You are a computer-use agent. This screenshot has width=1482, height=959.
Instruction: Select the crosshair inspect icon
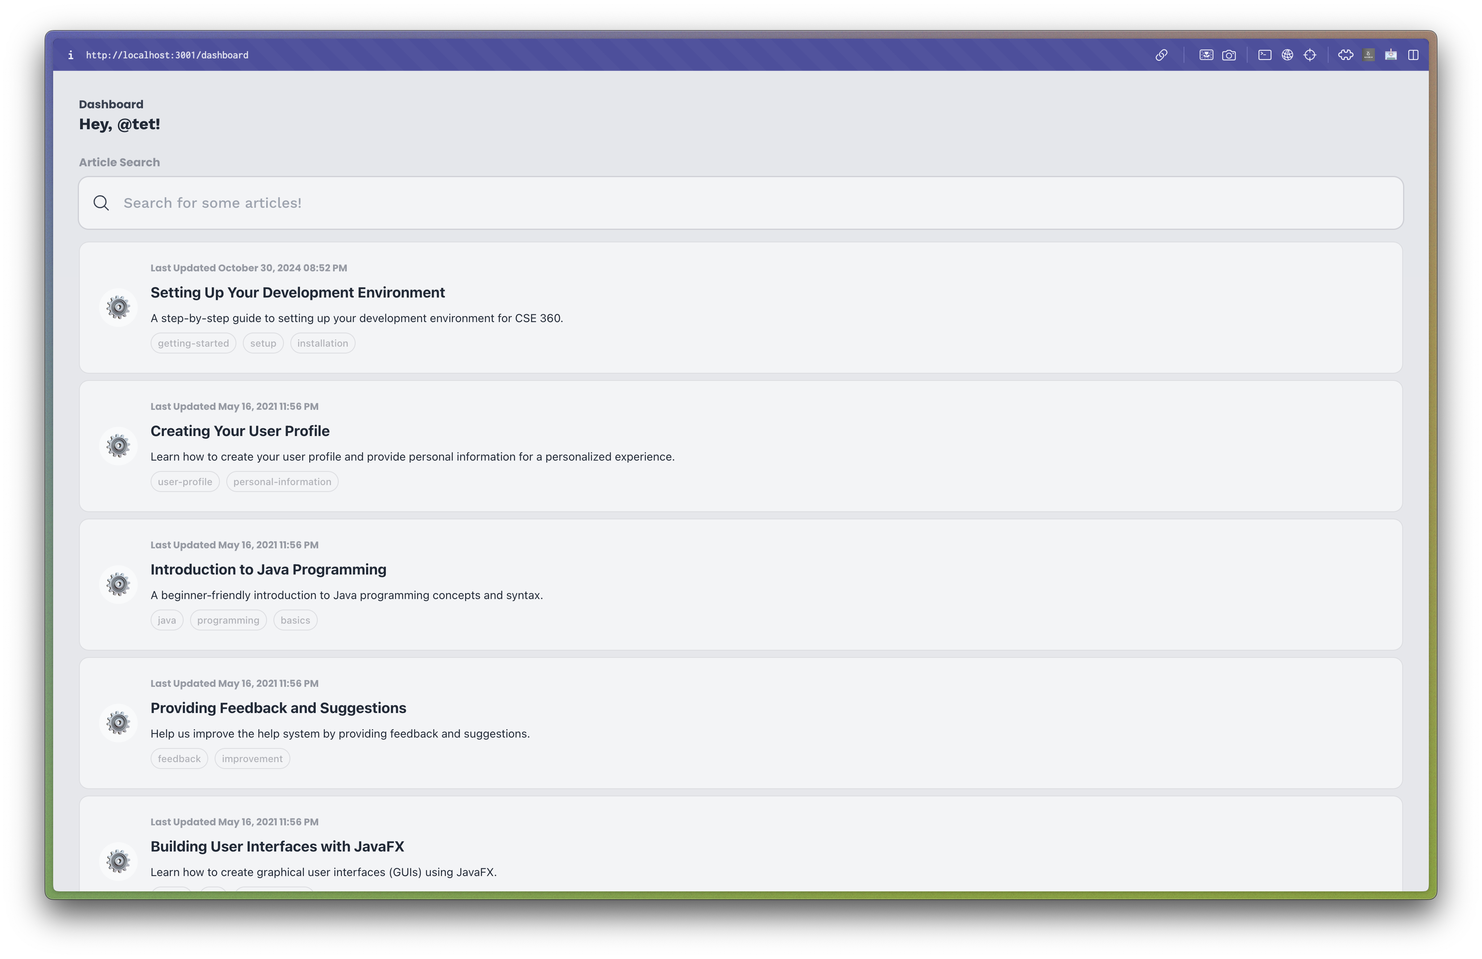(1311, 55)
